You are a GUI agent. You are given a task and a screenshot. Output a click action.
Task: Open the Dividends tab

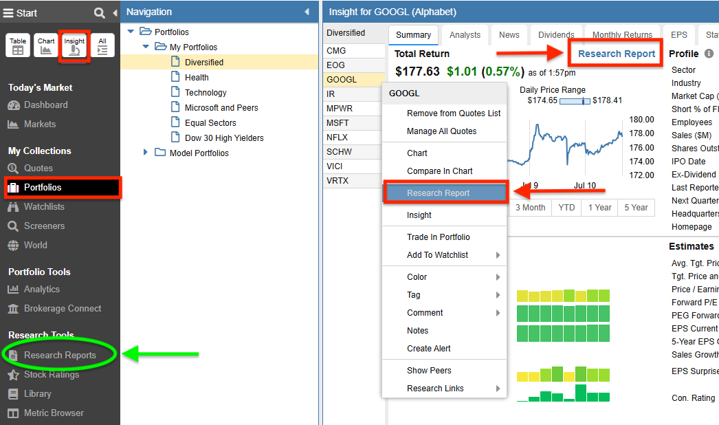[x=556, y=35]
